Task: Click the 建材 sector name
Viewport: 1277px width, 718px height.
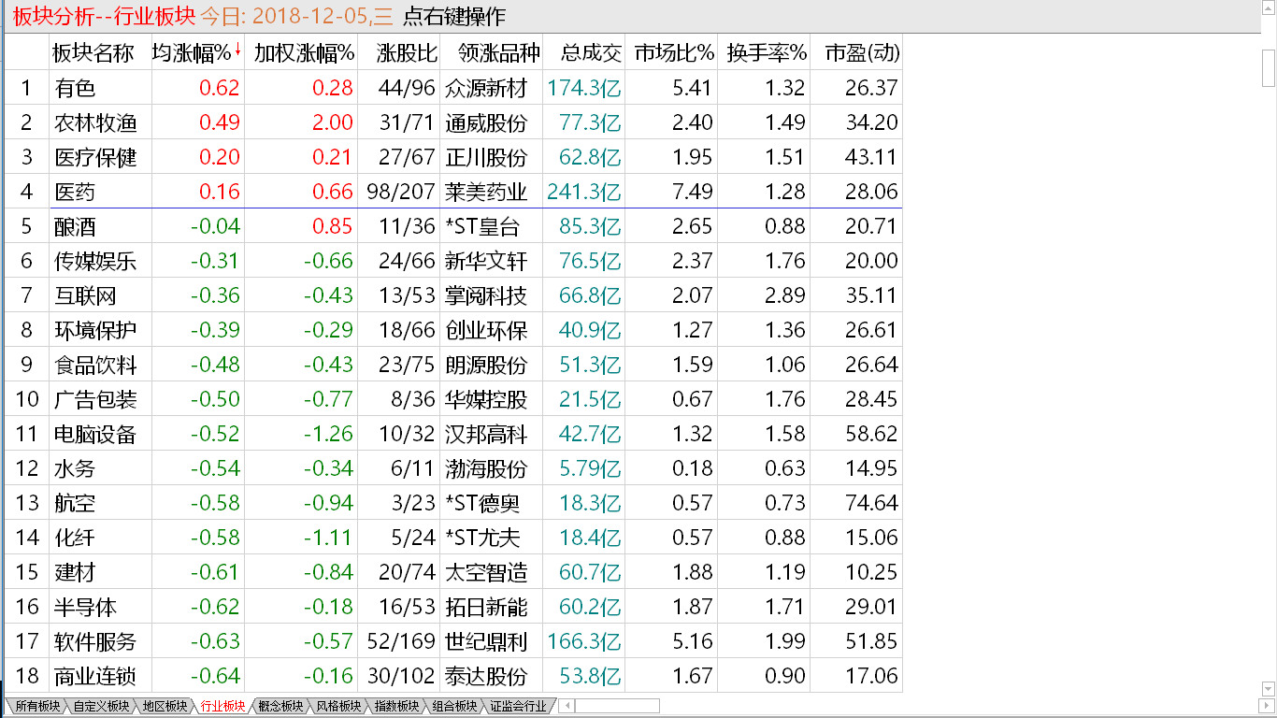Action: tap(76, 572)
